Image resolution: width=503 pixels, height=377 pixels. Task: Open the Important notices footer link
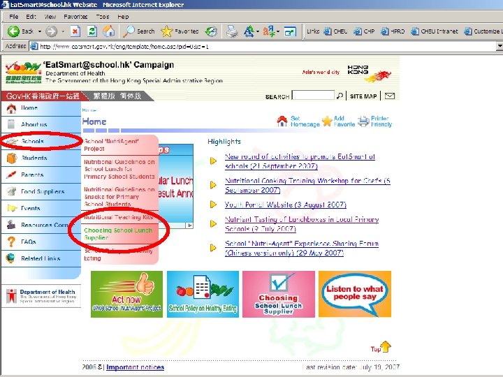coord(135,367)
